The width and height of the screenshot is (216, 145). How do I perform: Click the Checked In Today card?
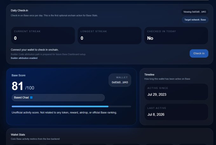176,35
